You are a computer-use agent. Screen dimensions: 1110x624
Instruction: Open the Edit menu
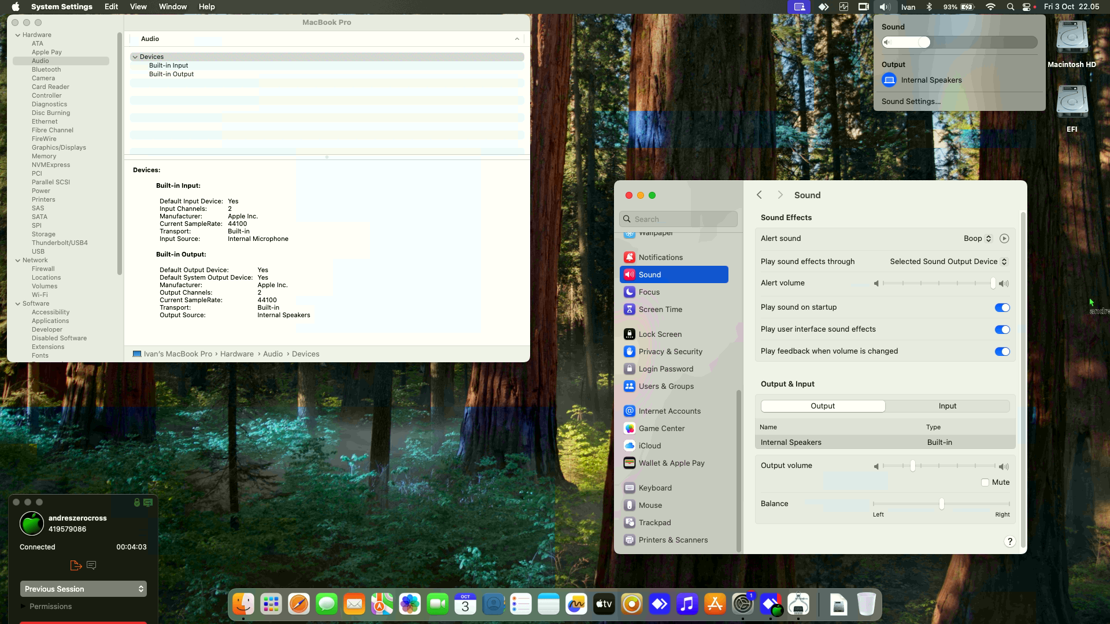pos(111,7)
